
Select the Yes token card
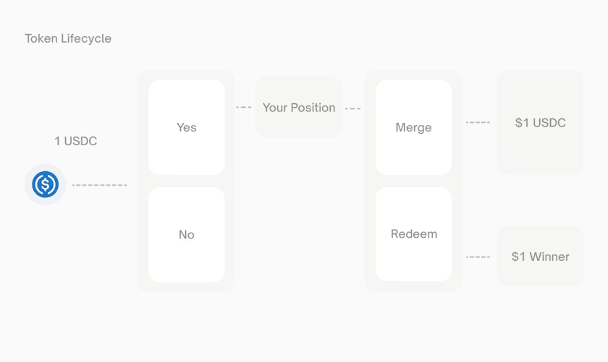tap(186, 127)
